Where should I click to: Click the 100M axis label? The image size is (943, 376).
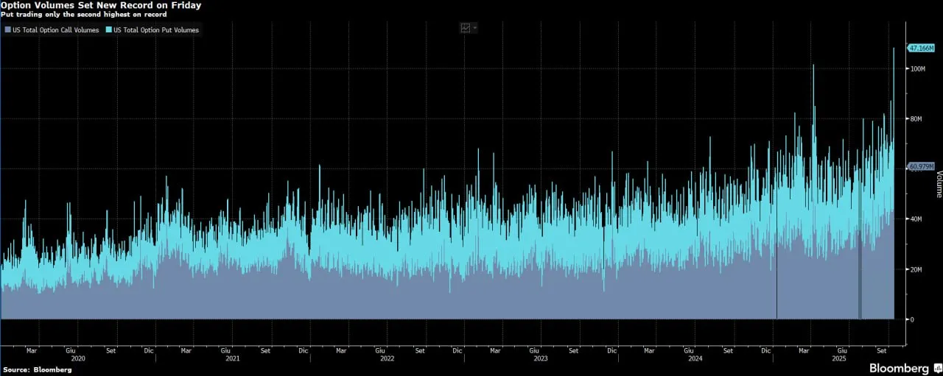[918, 68]
